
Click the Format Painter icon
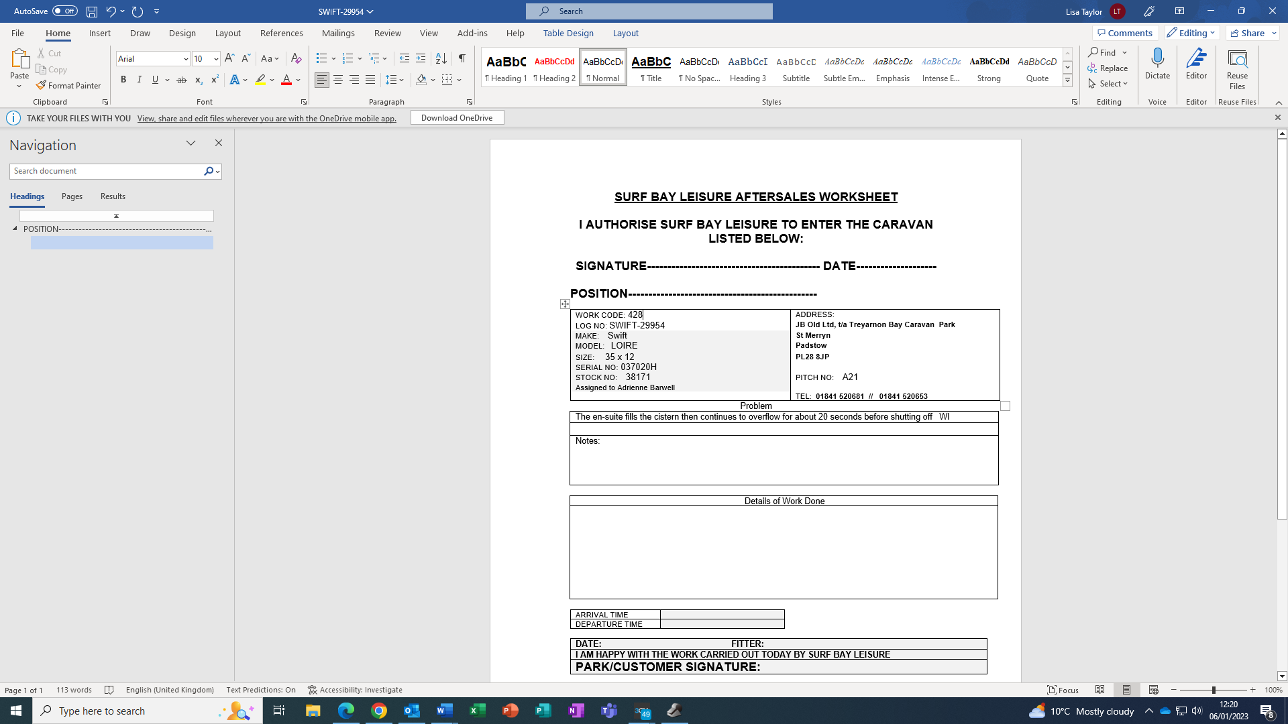[x=42, y=85]
